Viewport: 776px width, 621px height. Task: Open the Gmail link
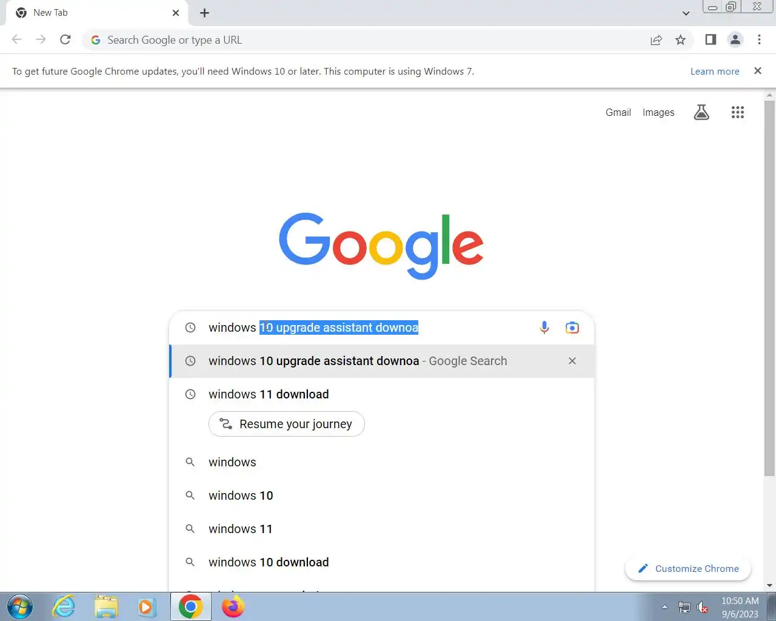tap(618, 112)
